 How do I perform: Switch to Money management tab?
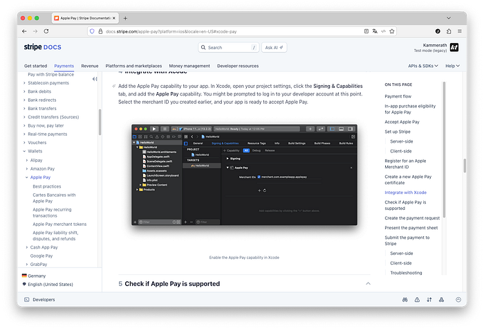point(189,66)
